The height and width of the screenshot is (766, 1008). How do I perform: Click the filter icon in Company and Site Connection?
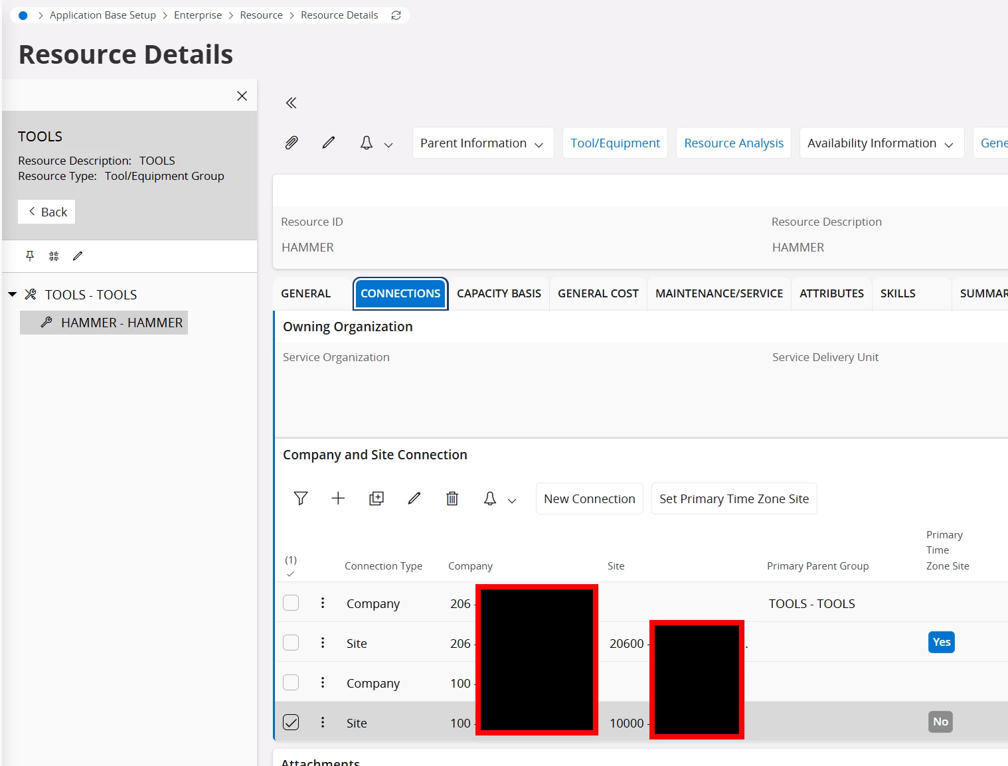300,498
